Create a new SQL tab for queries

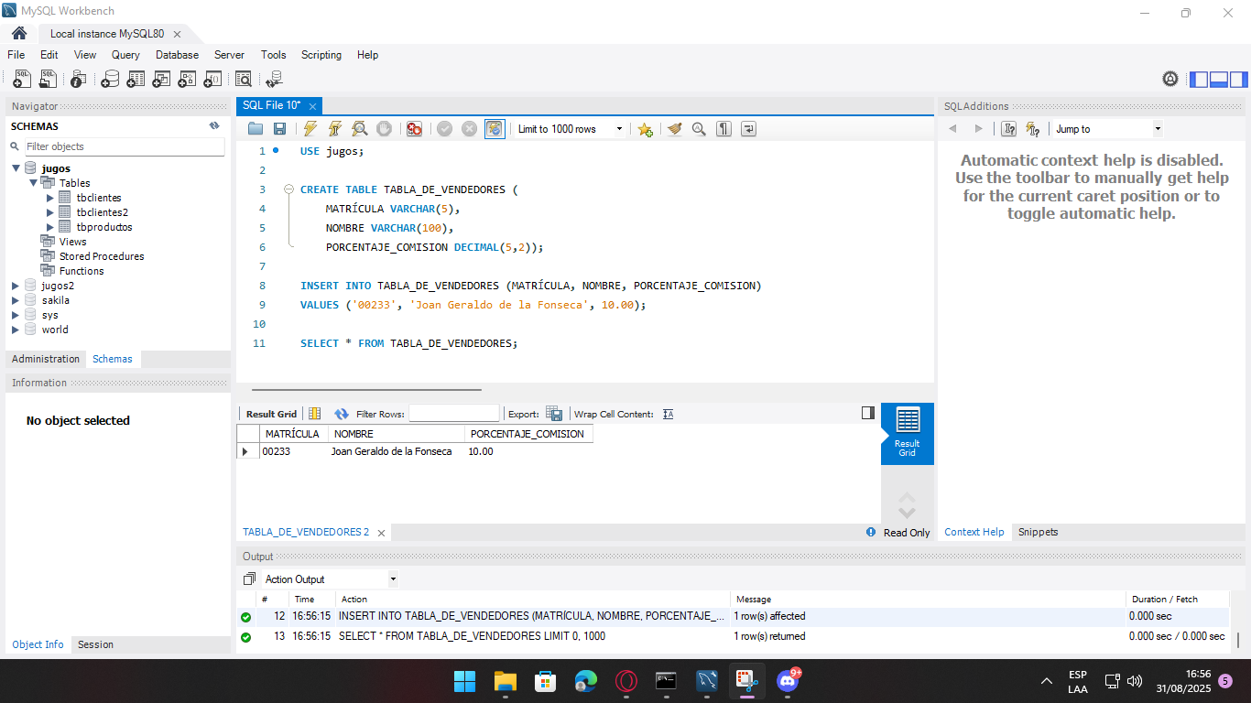pos(22,80)
